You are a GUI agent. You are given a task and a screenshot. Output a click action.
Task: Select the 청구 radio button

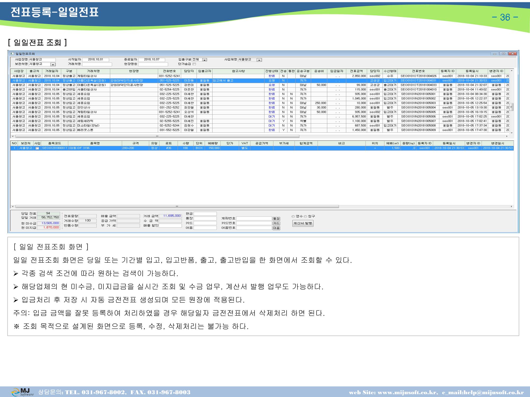(x=305, y=216)
